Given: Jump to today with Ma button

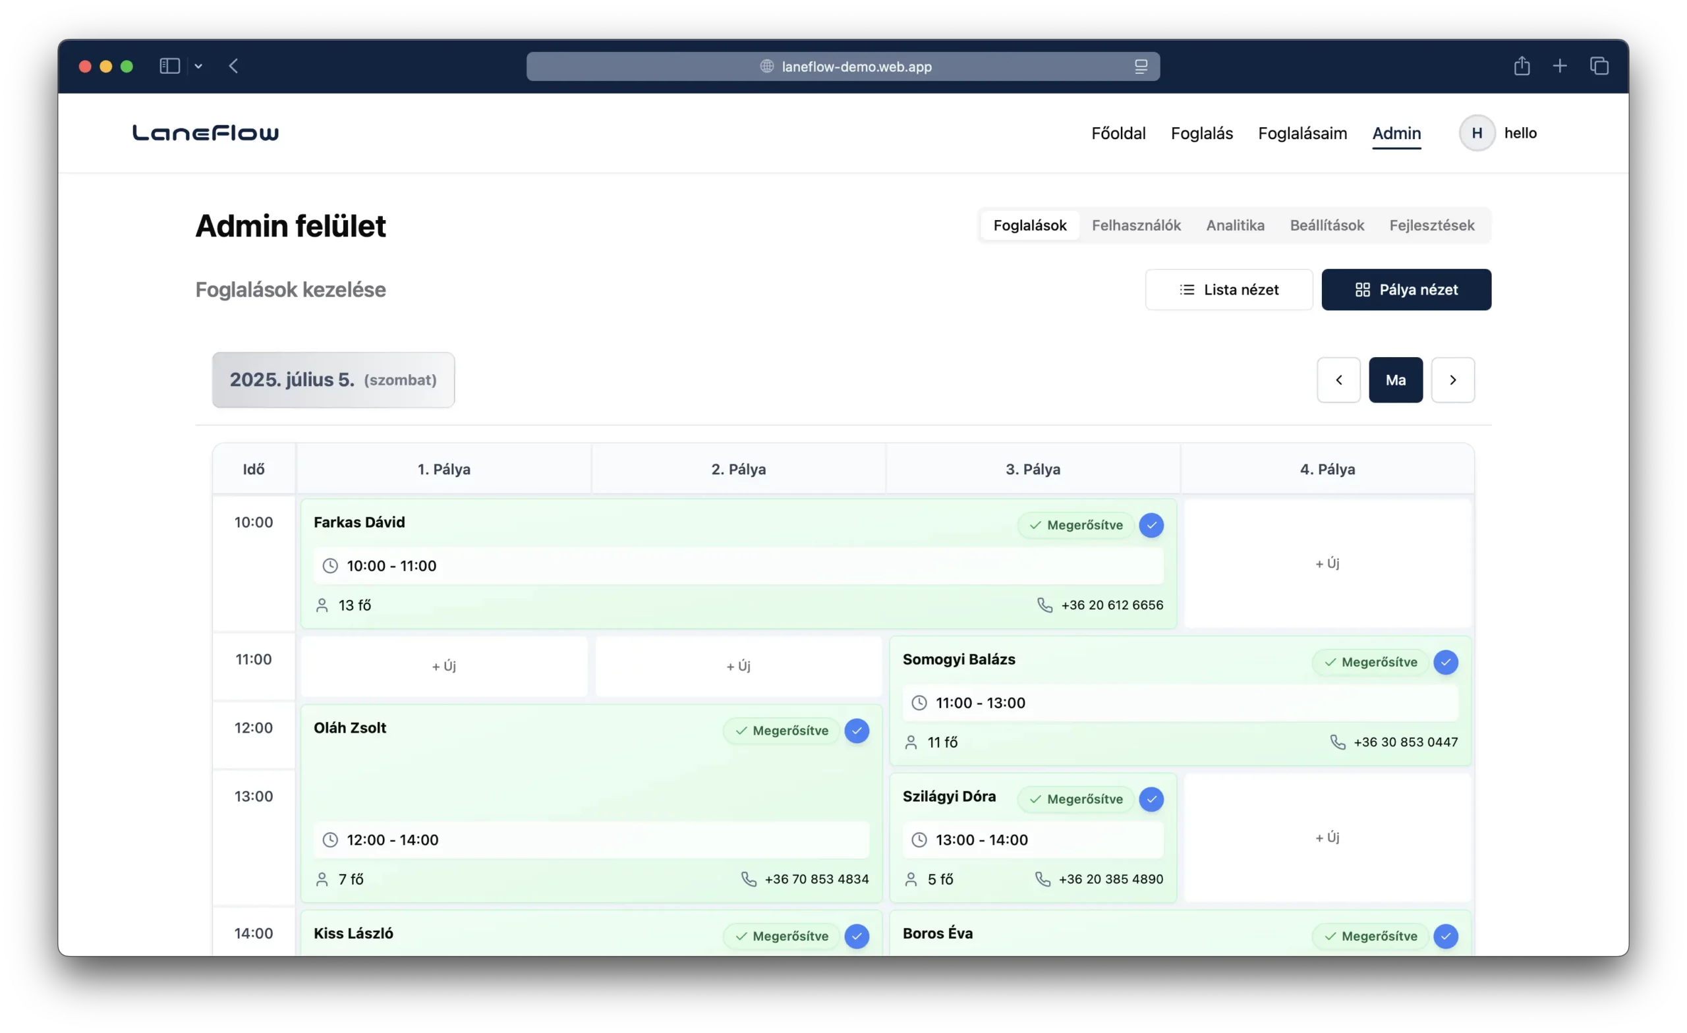Looking at the screenshot, I should pyautogui.click(x=1395, y=380).
